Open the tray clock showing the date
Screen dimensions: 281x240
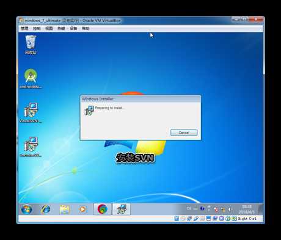(246, 209)
